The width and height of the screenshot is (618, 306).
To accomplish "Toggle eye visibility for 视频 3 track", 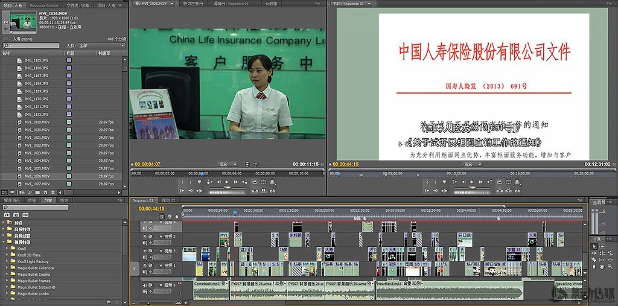I will [144, 237].
